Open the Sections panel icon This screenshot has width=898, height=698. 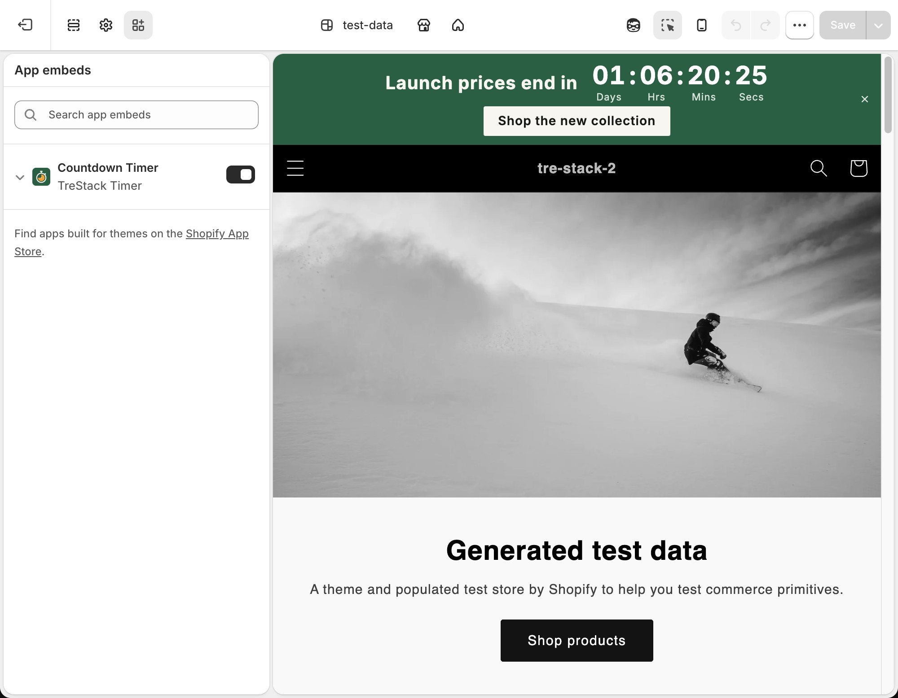click(x=74, y=25)
